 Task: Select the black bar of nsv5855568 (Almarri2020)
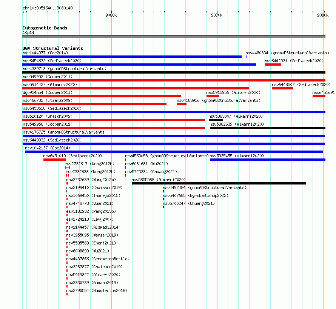(x=219, y=183)
